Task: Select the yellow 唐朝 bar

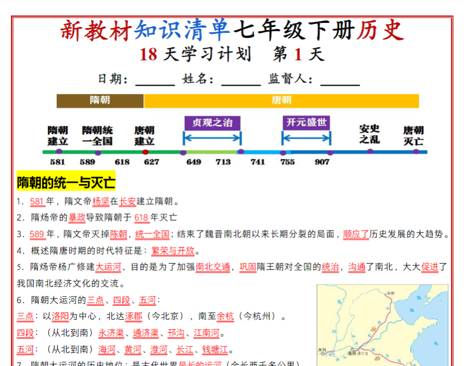Action: click(x=281, y=101)
